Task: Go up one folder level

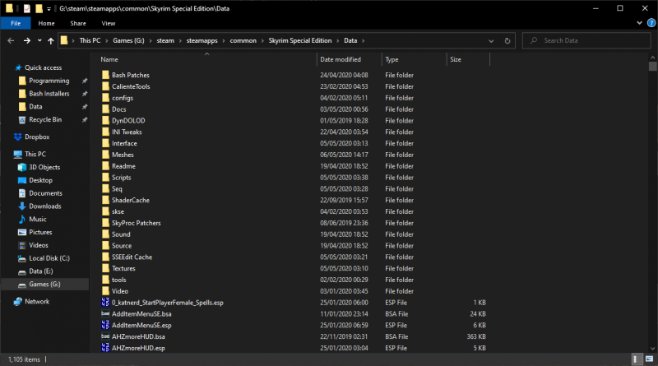Action: tap(51, 41)
